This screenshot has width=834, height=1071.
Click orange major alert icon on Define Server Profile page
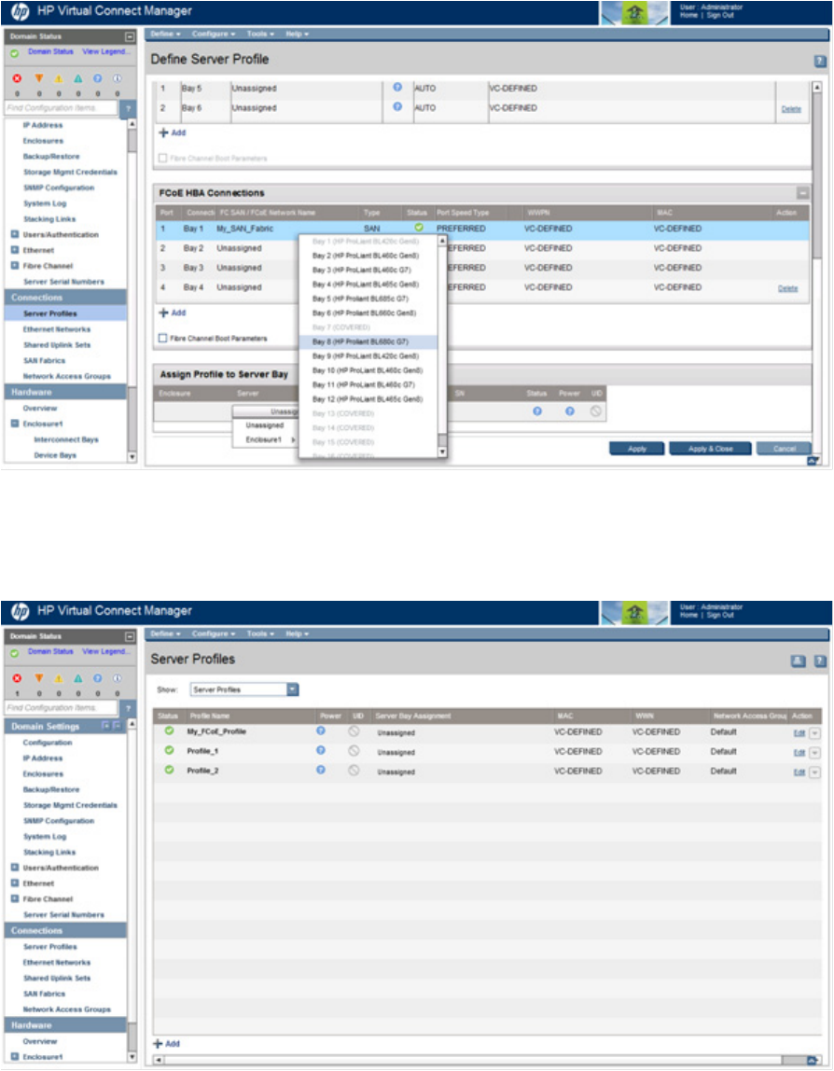[39, 78]
